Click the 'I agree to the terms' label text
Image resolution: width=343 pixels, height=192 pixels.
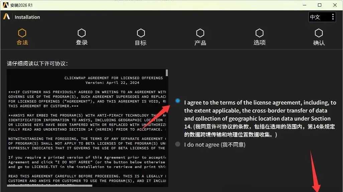click(260, 119)
